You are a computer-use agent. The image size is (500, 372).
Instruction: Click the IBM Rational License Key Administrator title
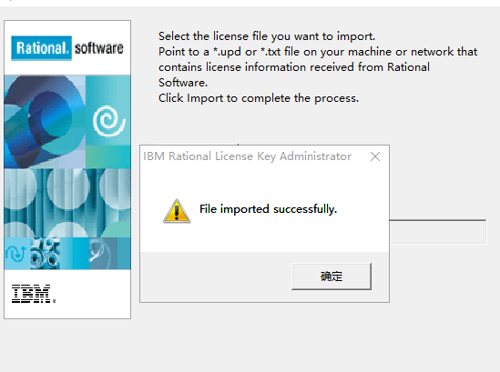[x=247, y=156]
